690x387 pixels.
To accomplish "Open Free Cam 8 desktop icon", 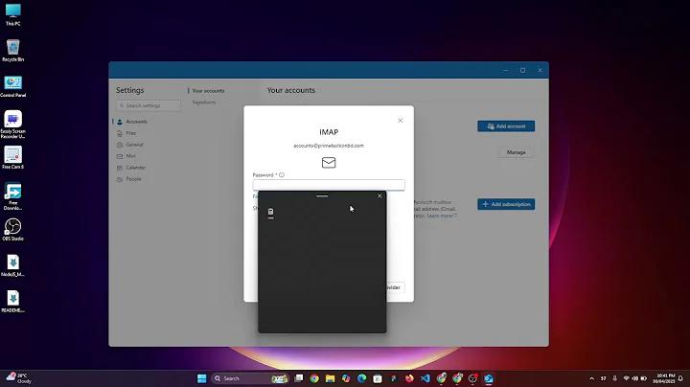I will (x=12, y=157).
